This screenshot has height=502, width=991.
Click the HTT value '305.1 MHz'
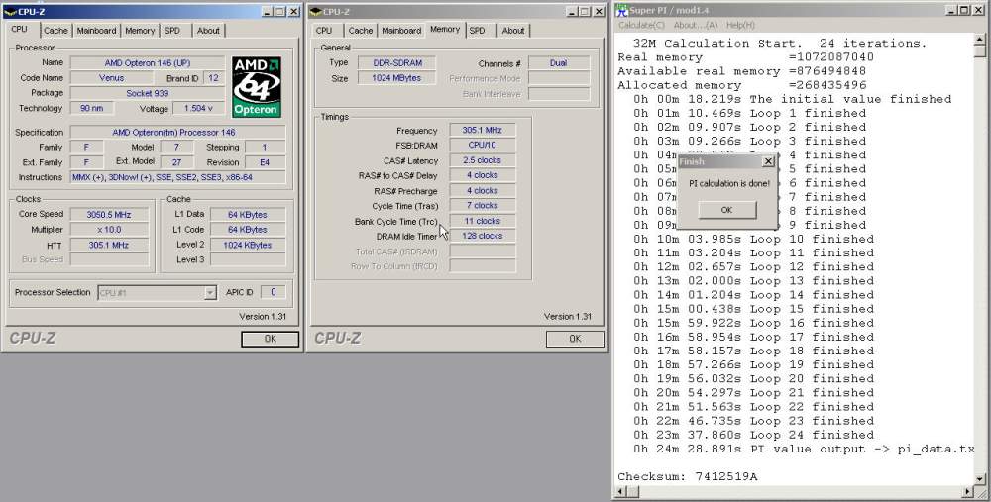[x=109, y=245]
